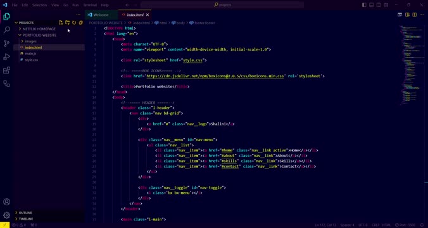
Task: Click the Ln 172, Col 13 status item
Action: tap(325, 225)
